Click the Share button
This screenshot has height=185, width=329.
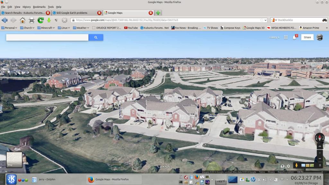307,37
